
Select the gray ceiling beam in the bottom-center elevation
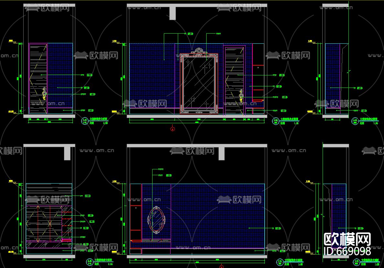pos(221,154)
